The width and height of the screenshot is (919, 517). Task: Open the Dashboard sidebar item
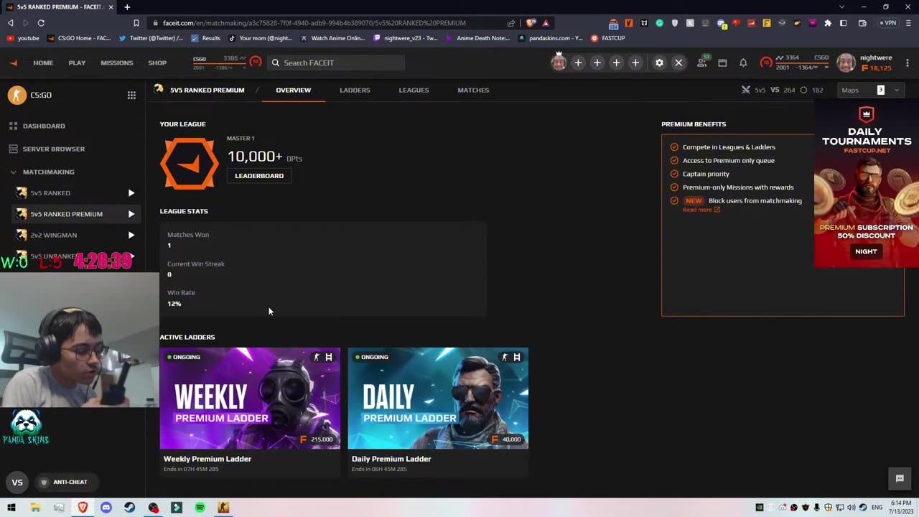44,126
